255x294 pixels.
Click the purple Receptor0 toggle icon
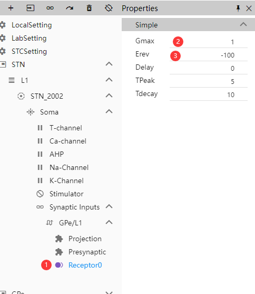tap(59, 265)
